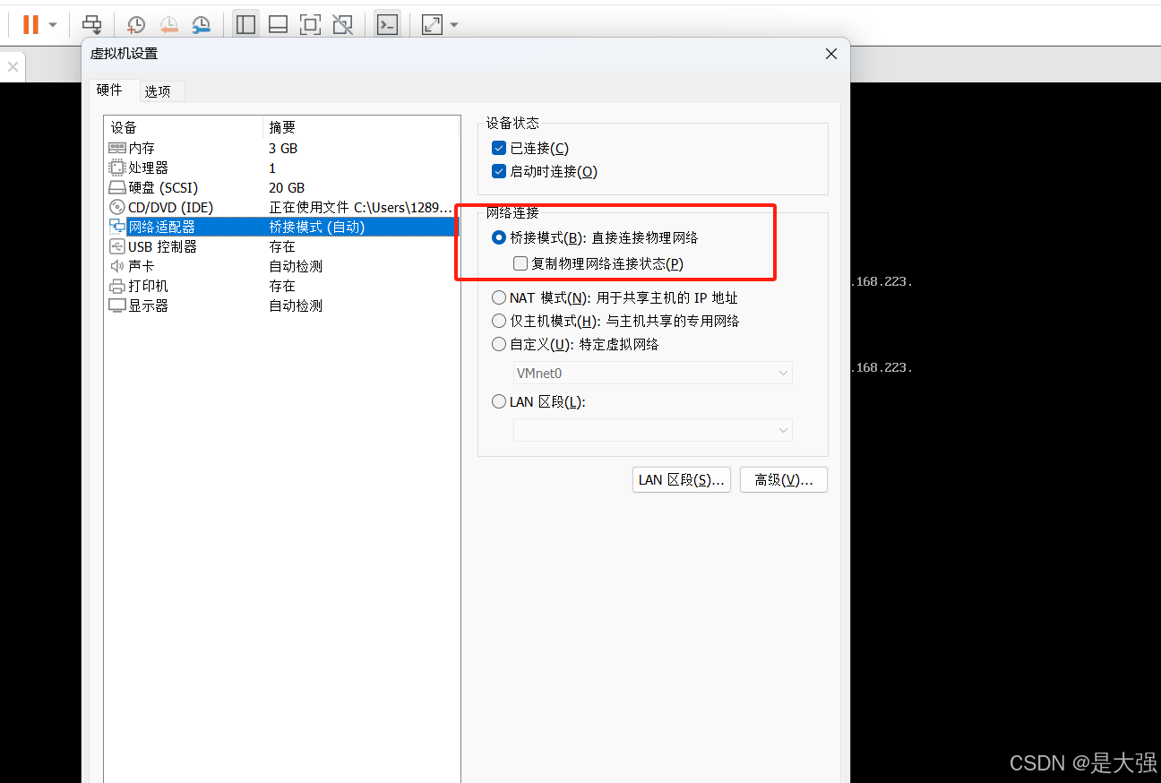Viewport: 1161px width, 783px height.
Task: Click the processor icon in device list
Action: click(x=117, y=168)
